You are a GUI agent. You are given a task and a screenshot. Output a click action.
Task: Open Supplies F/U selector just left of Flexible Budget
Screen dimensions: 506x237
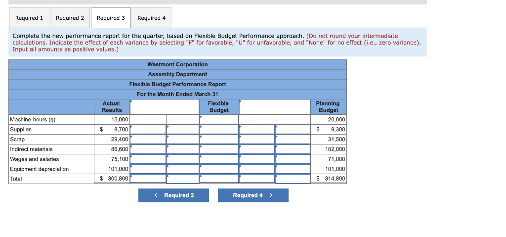183,129
